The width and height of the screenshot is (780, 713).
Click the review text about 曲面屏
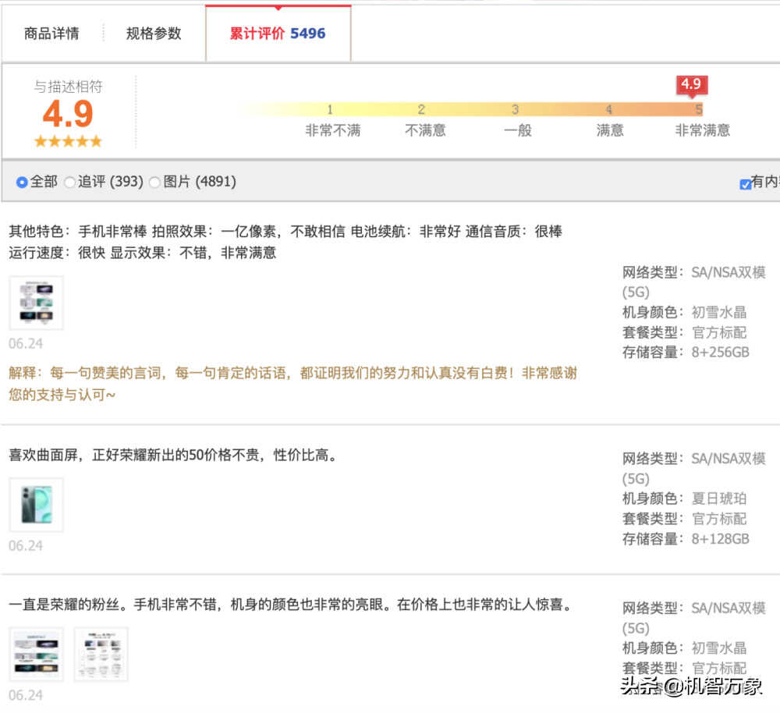173,455
